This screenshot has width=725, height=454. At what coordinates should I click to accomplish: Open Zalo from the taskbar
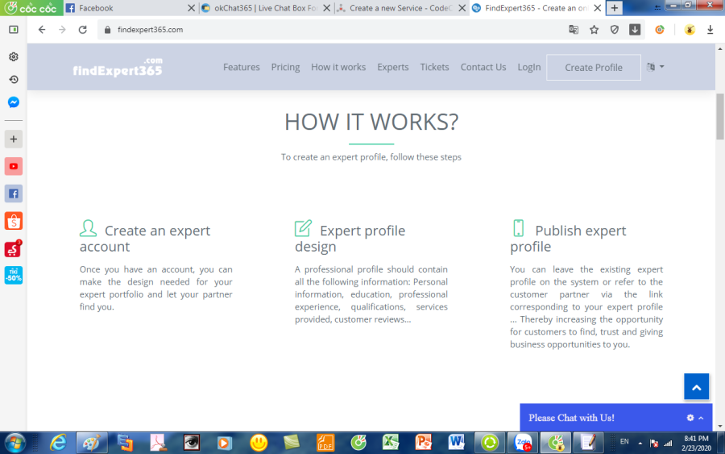(x=523, y=443)
